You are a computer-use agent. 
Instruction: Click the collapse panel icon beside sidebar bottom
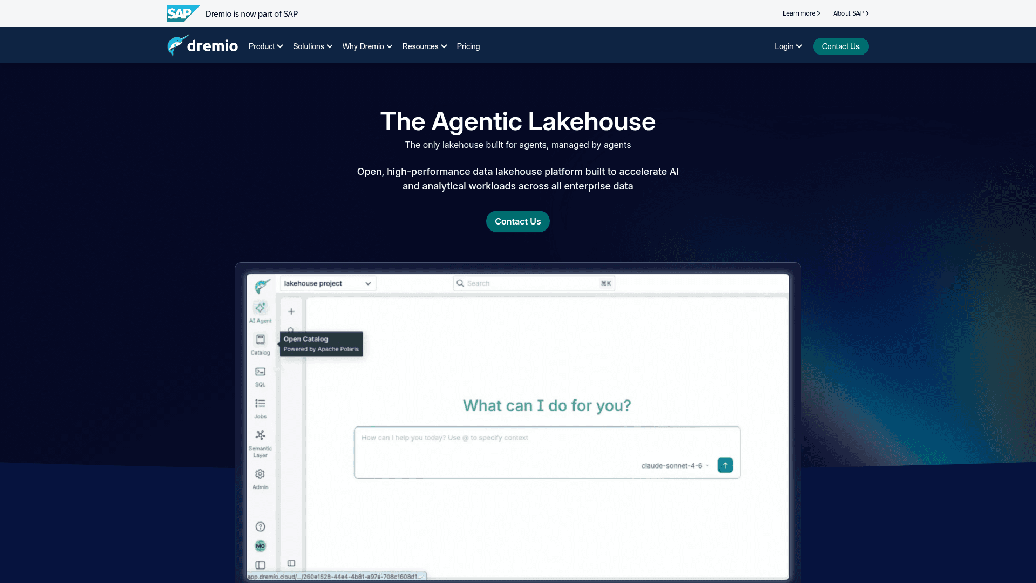(291, 563)
